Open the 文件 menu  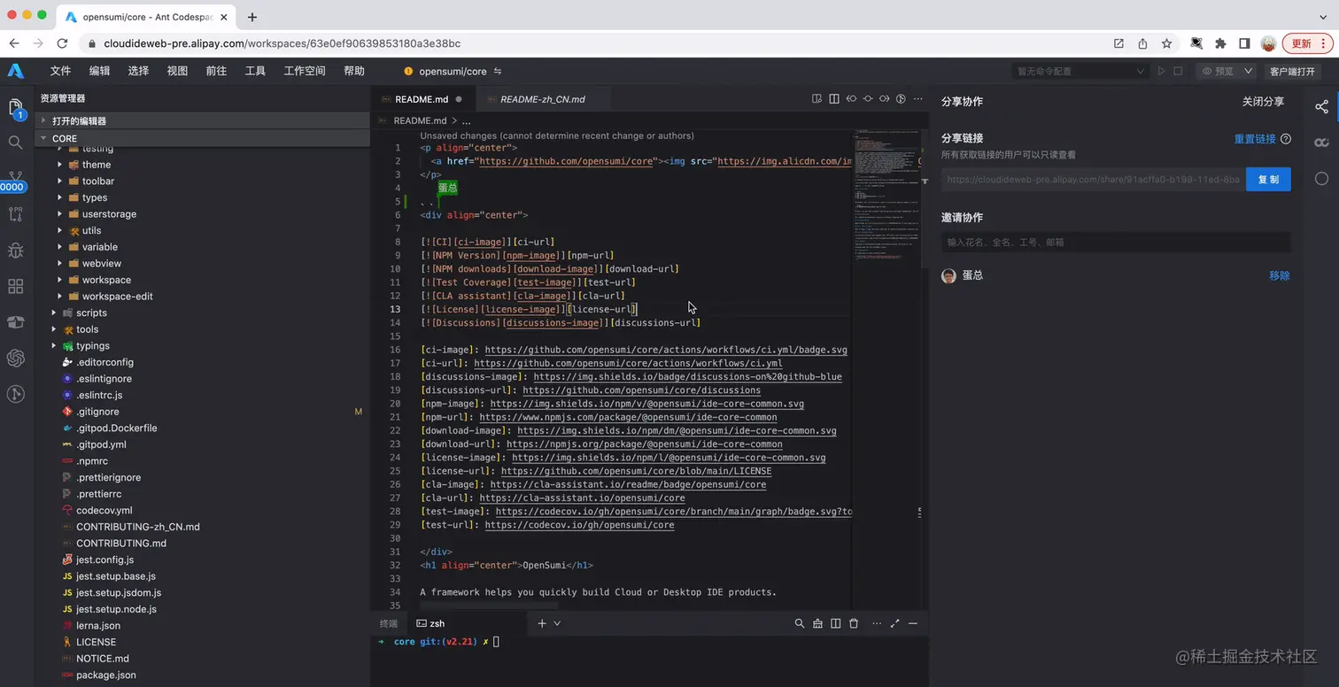[60, 71]
